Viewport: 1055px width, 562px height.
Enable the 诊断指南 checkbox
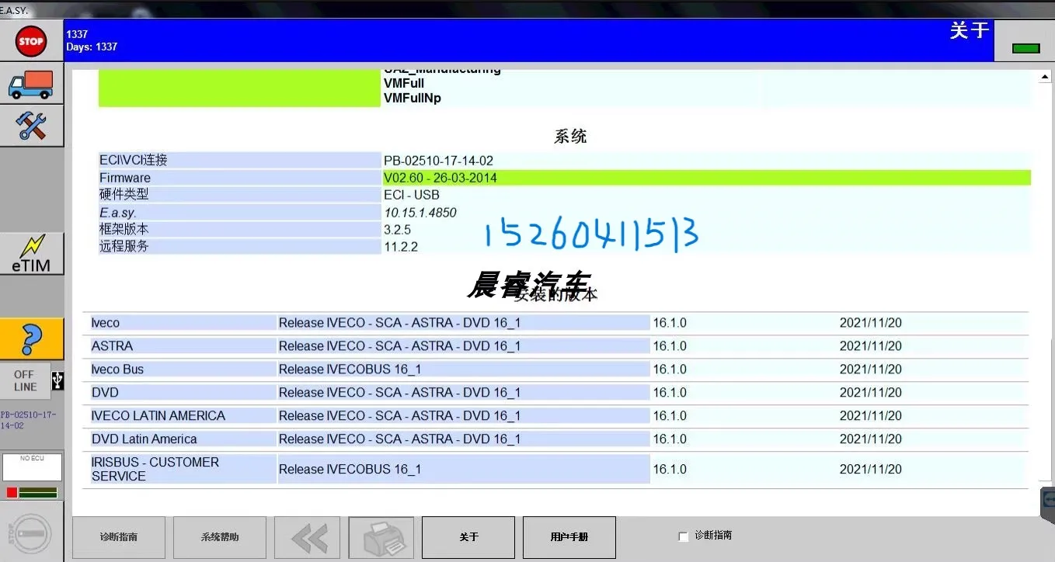[x=683, y=536]
